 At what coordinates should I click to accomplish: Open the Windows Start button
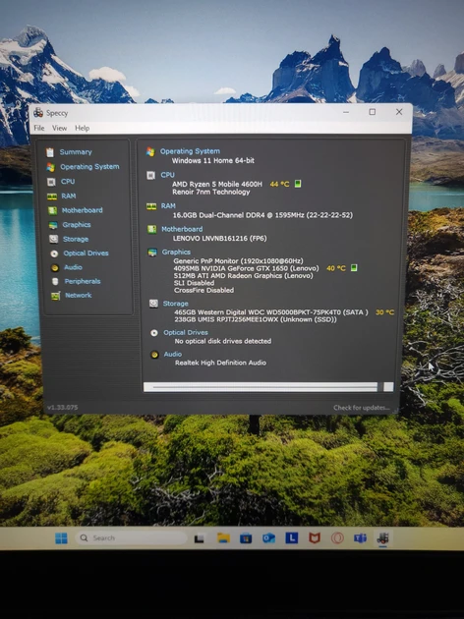coord(61,538)
